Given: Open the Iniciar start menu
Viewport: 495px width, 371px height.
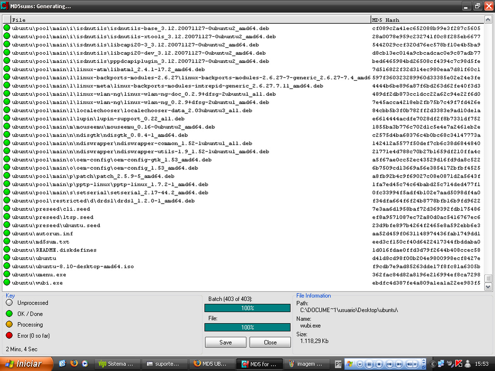Looking at the screenshot, I should coord(27,364).
